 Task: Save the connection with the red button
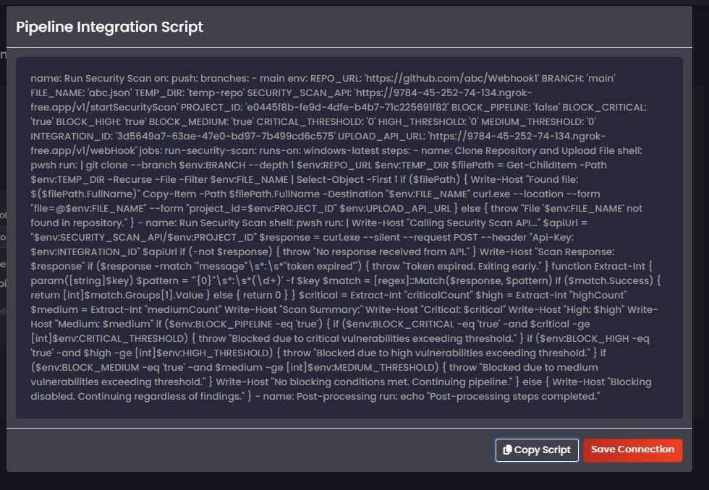point(632,450)
